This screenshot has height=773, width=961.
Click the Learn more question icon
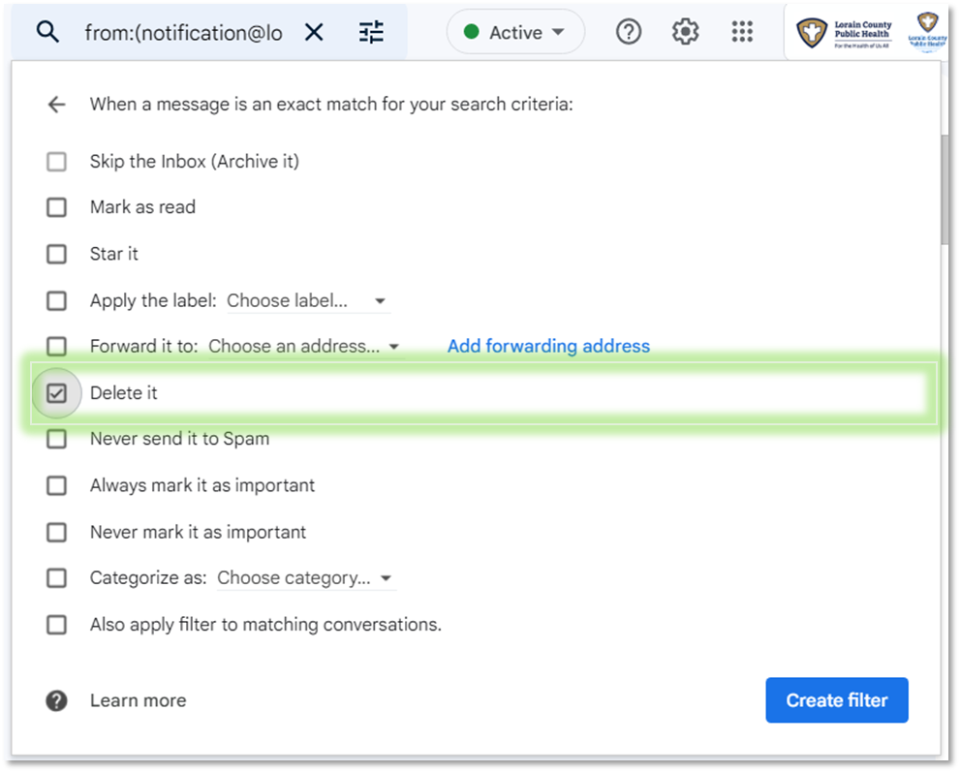point(57,700)
